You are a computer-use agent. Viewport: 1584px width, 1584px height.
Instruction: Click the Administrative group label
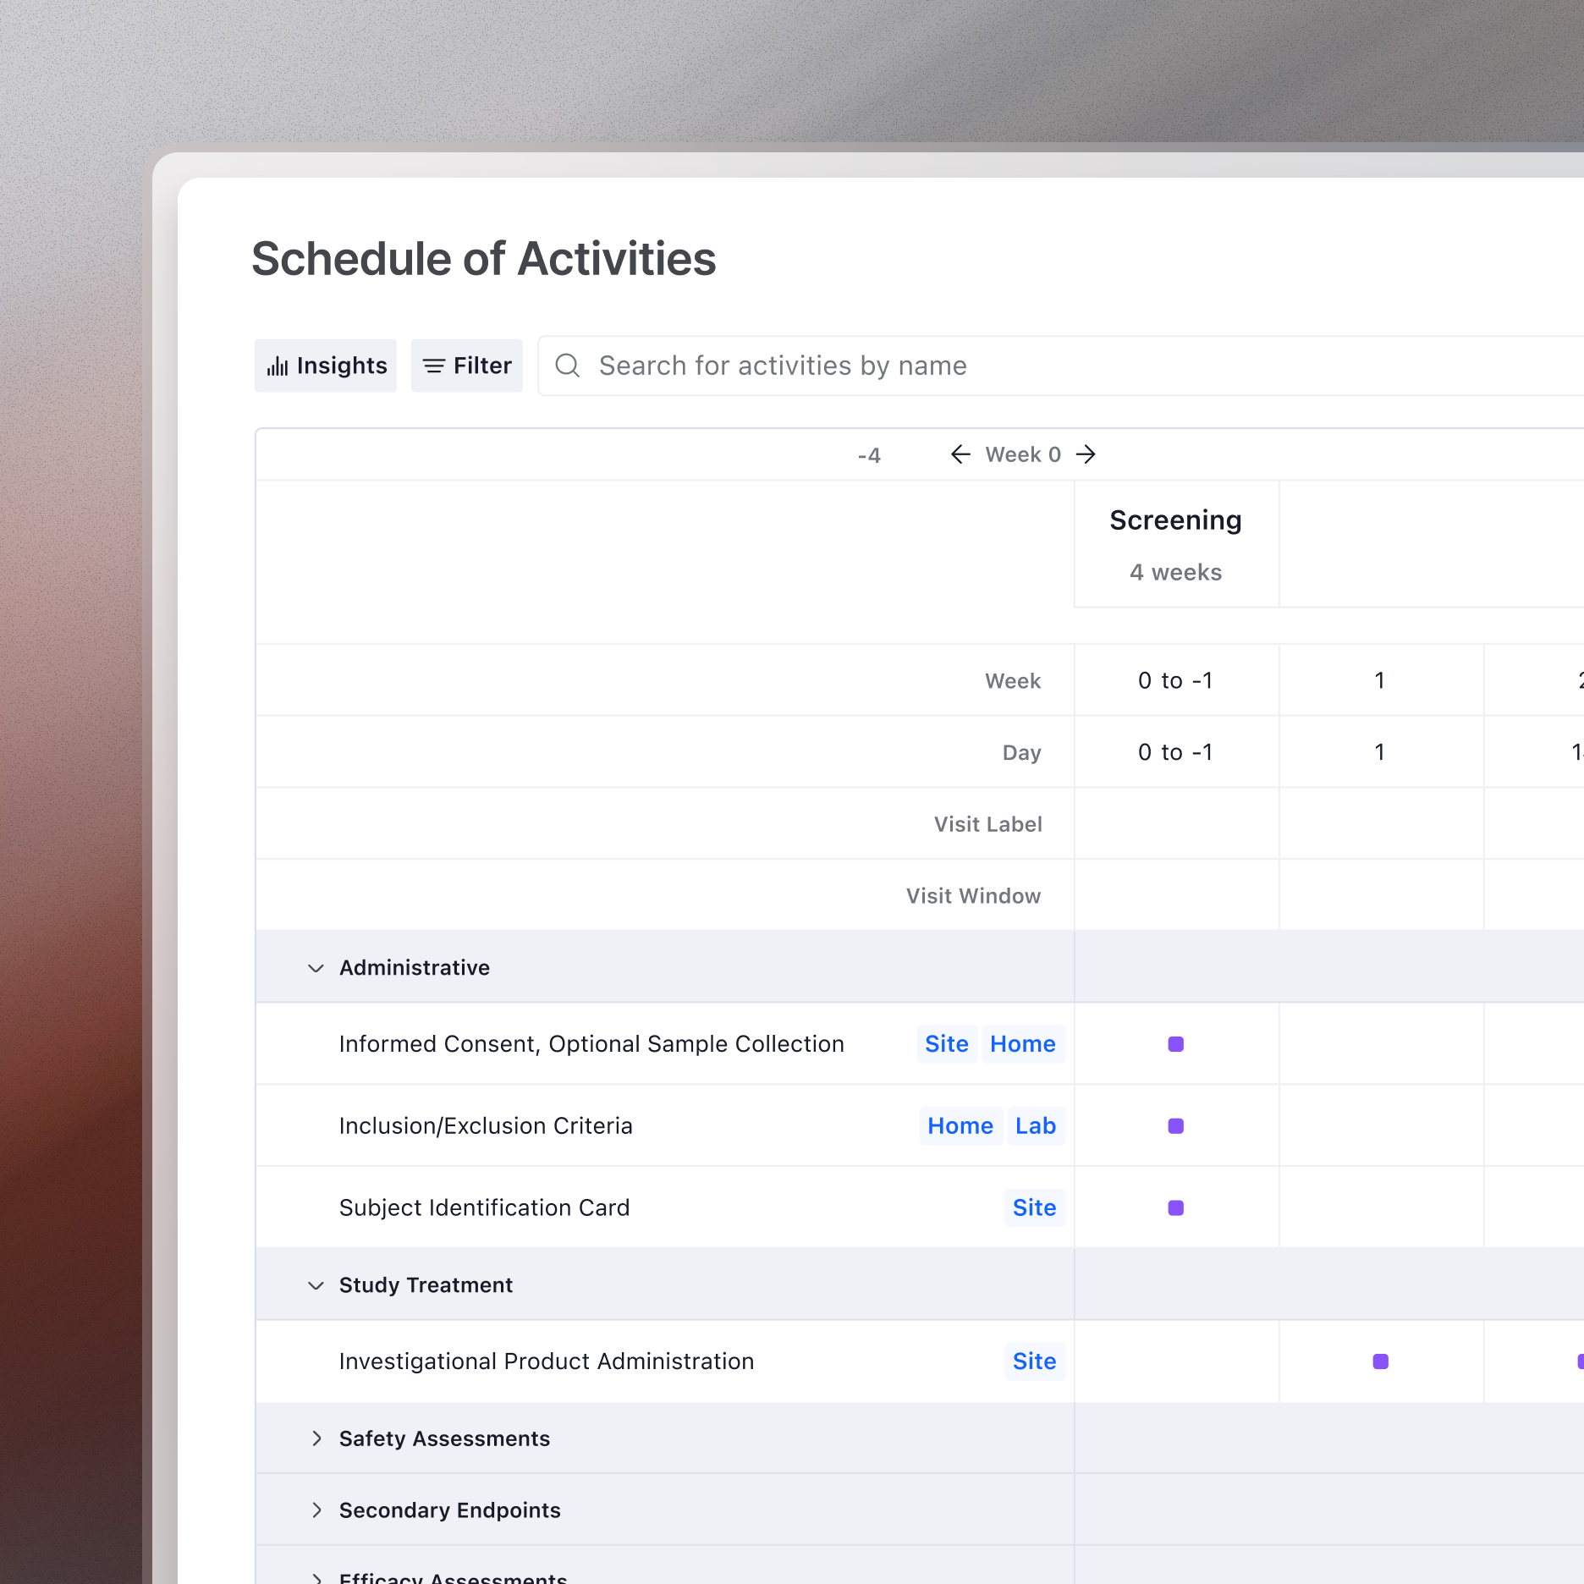tap(415, 968)
